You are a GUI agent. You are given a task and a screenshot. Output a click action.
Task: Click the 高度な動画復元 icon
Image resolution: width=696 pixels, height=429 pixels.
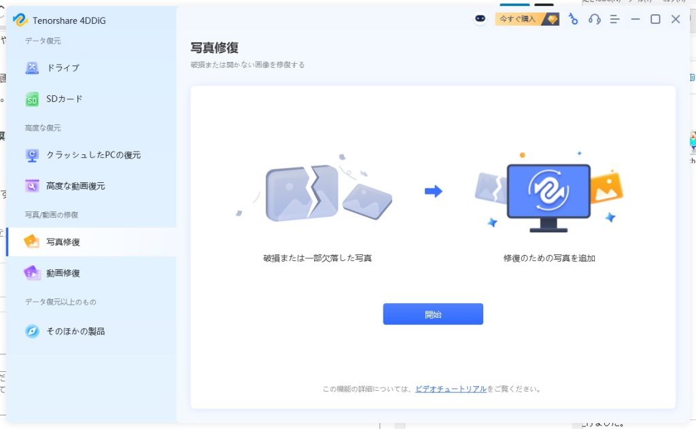point(32,186)
